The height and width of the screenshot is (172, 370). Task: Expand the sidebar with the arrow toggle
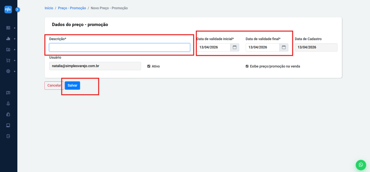[17, 10]
